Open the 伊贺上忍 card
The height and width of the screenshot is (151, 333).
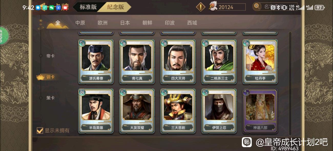[x=219, y=111]
